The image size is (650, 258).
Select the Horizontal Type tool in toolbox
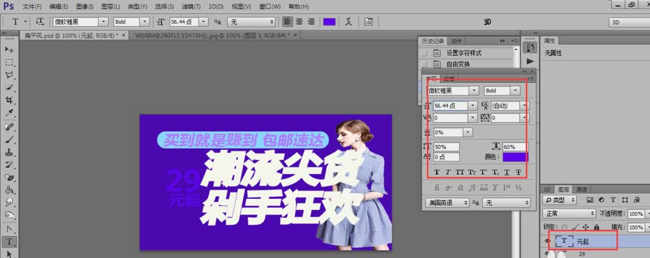[9, 241]
